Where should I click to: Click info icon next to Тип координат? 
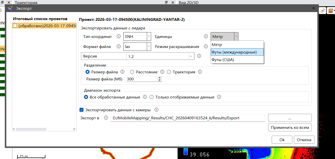119,36
